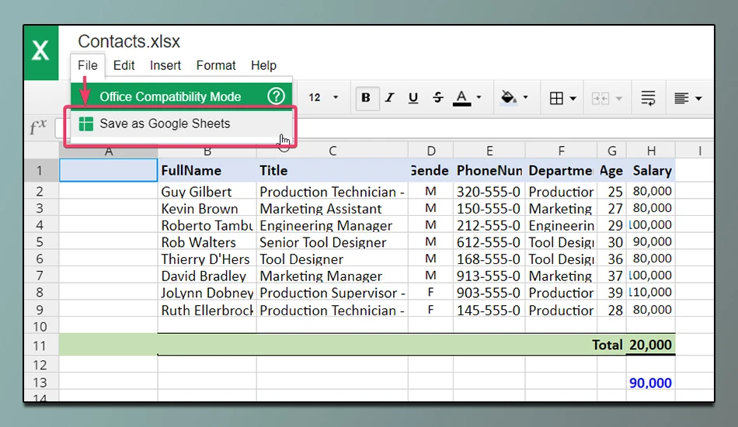Select cell A1
The width and height of the screenshot is (738, 427).
pyautogui.click(x=108, y=170)
